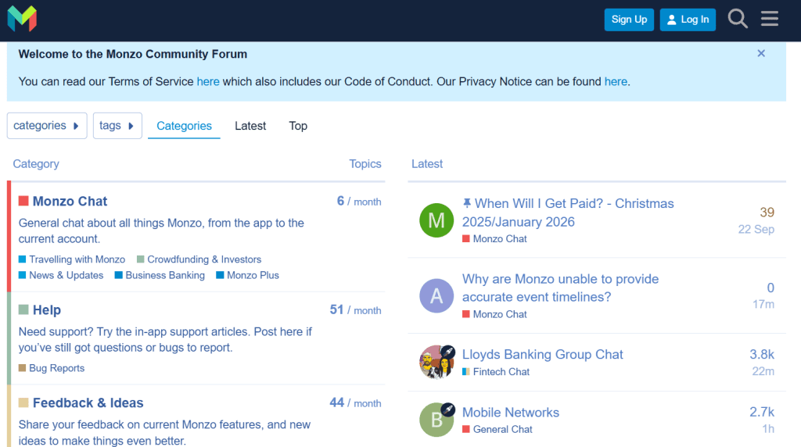Viewport: 801px width, 447px height.
Task: Click the purple A user avatar
Action: click(436, 296)
